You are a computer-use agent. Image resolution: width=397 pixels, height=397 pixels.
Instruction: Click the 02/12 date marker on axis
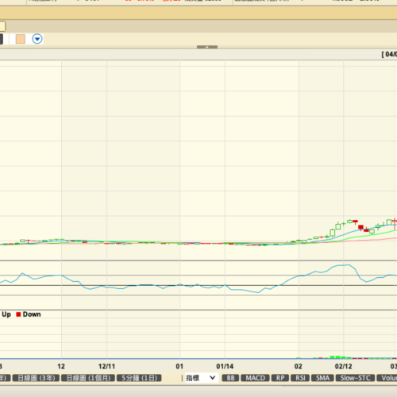point(343,366)
